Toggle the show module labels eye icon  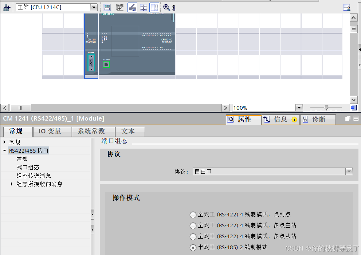[132, 8]
